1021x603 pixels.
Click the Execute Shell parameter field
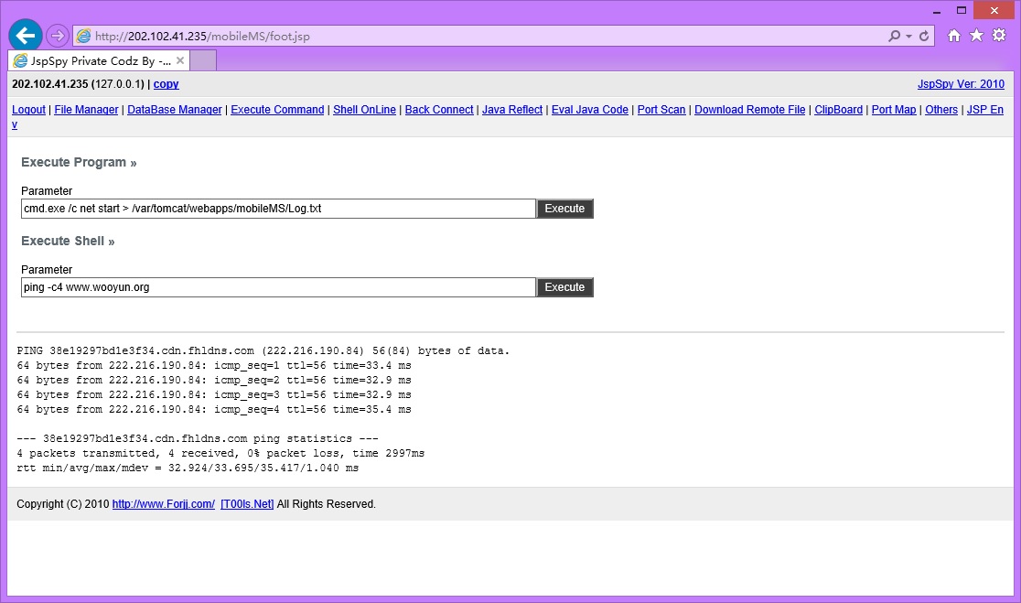(x=279, y=287)
